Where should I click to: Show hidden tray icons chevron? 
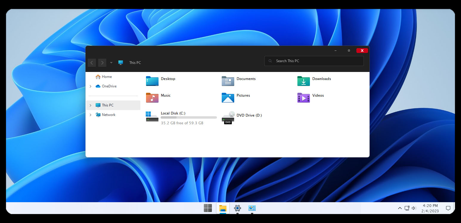pos(400,208)
